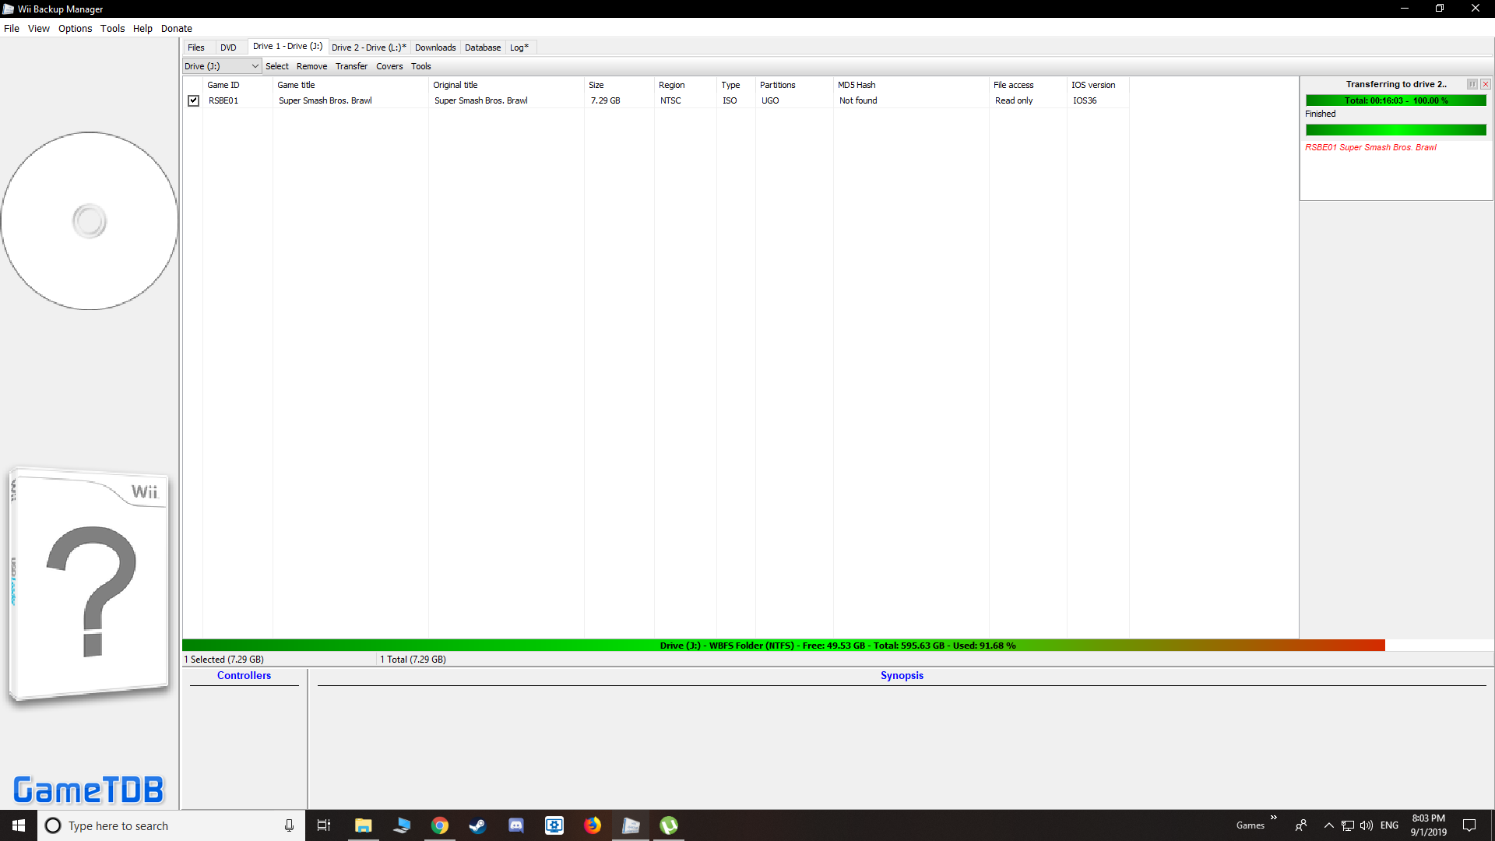Open the Tools menu in menu bar
The height and width of the screenshot is (841, 1495).
tap(113, 29)
